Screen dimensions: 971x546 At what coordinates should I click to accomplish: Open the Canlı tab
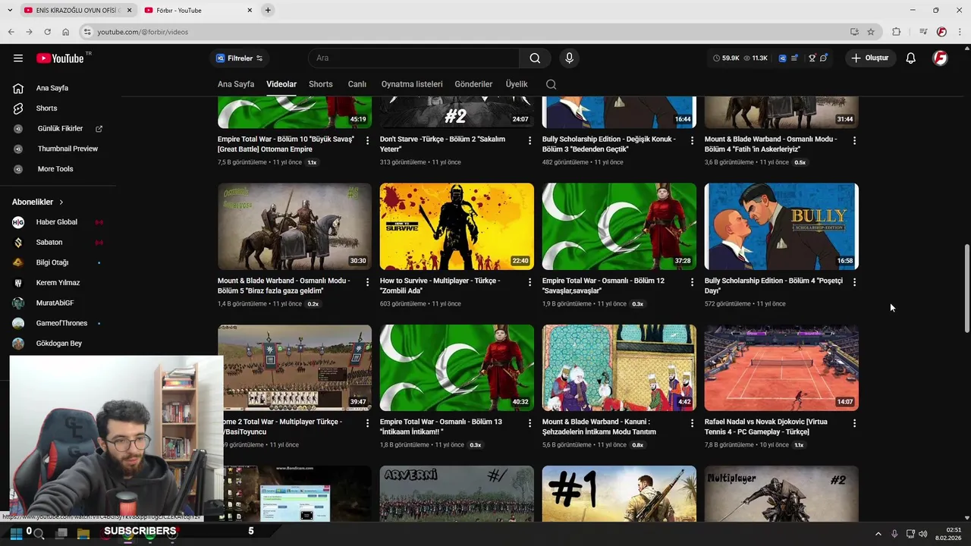357,84
